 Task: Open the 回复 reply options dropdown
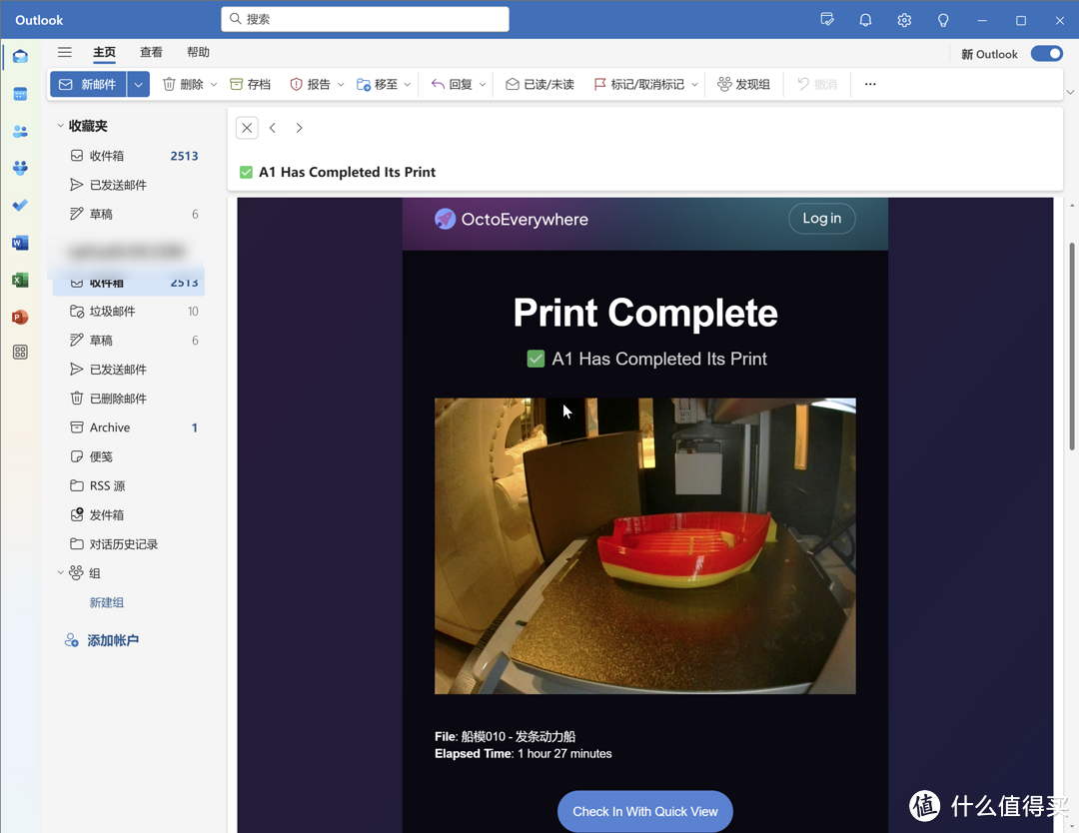pyautogui.click(x=483, y=85)
